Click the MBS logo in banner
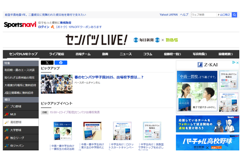Screen dimensions: 242x161 pos(172,40)
